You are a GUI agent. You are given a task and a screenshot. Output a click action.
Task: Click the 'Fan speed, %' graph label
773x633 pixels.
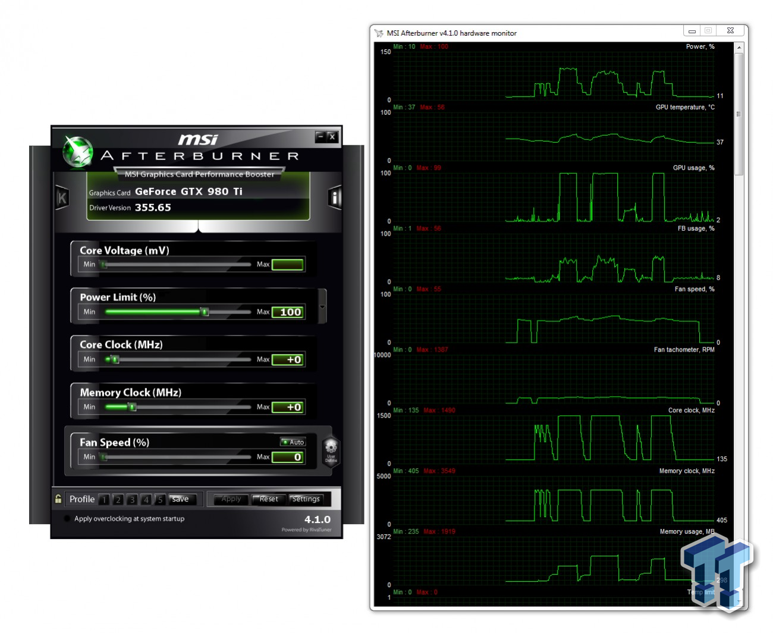tap(695, 289)
